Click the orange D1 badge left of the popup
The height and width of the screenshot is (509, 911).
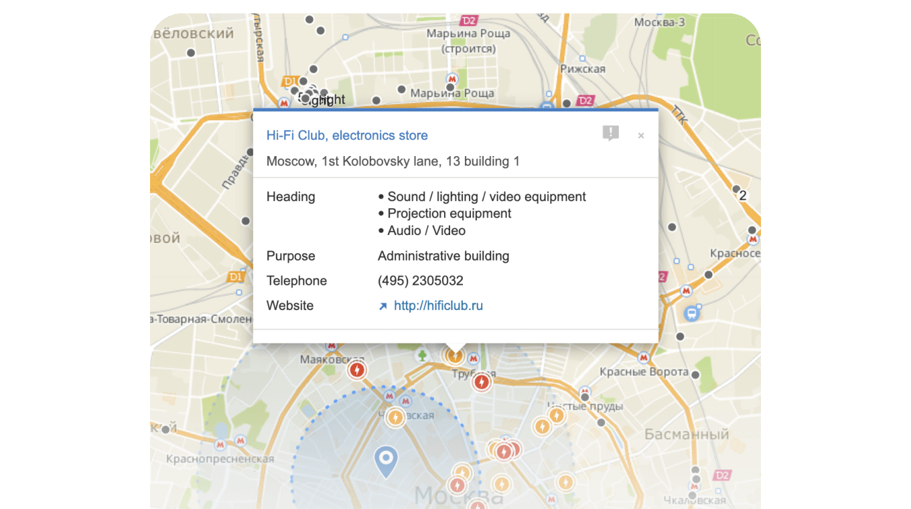(236, 277)
